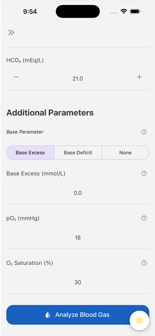
Task: Select None base parameter option
Action: 125,152
